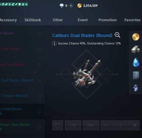The width and height of the screenshot is (142, 138).
Task: Open the magnifier icon beside Caliburs Dual Blades
Action: pyautogui.click(x=117, y=35)
